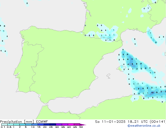Screen dimensions: 166x128
Task: Pick the dark navy 25 mm legend swatch
Action: point(53,125)
